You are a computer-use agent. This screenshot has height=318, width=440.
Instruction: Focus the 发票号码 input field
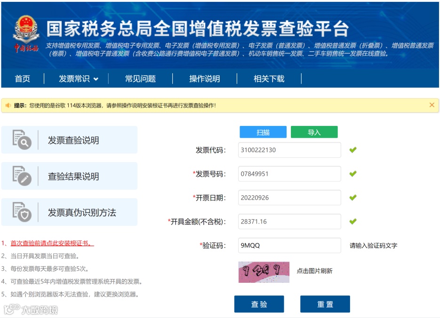pos(289,174)
